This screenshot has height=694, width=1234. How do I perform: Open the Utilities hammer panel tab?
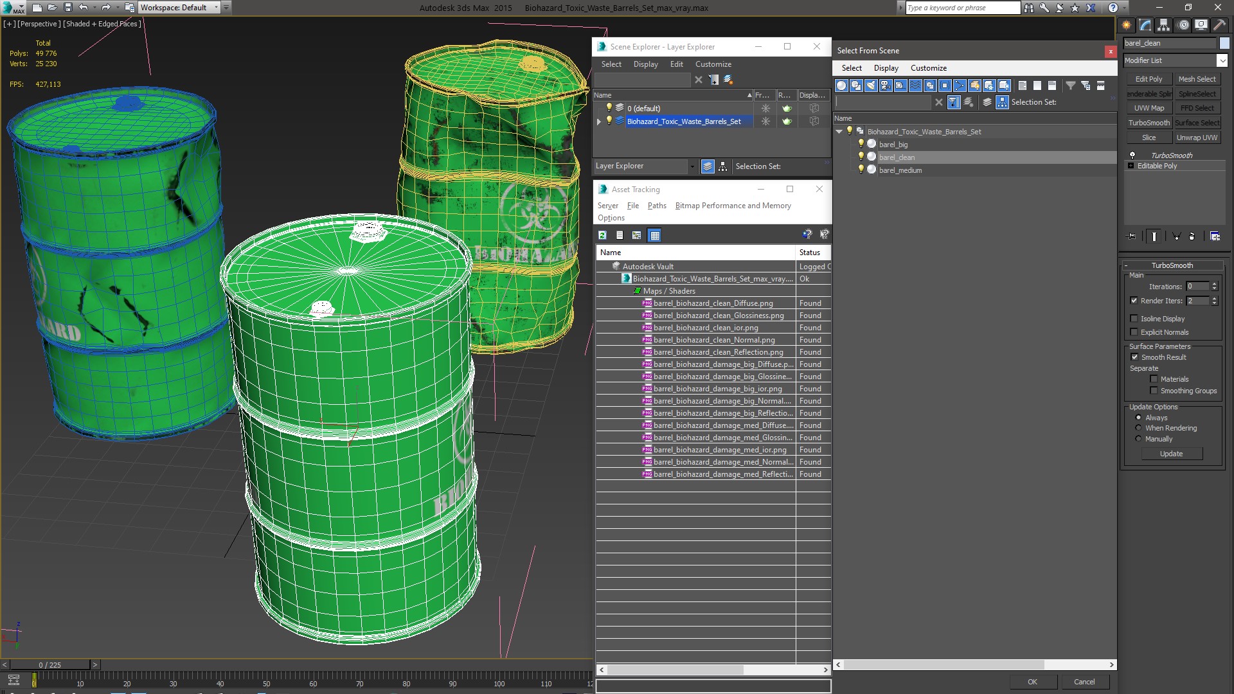point(1219,25)
